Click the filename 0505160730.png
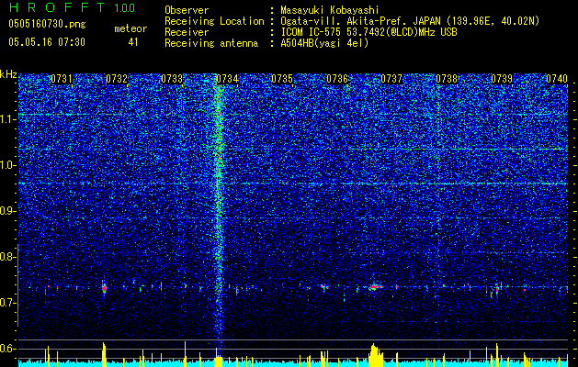The height and width of the screenshot is (367, 578). coord(47,24)
